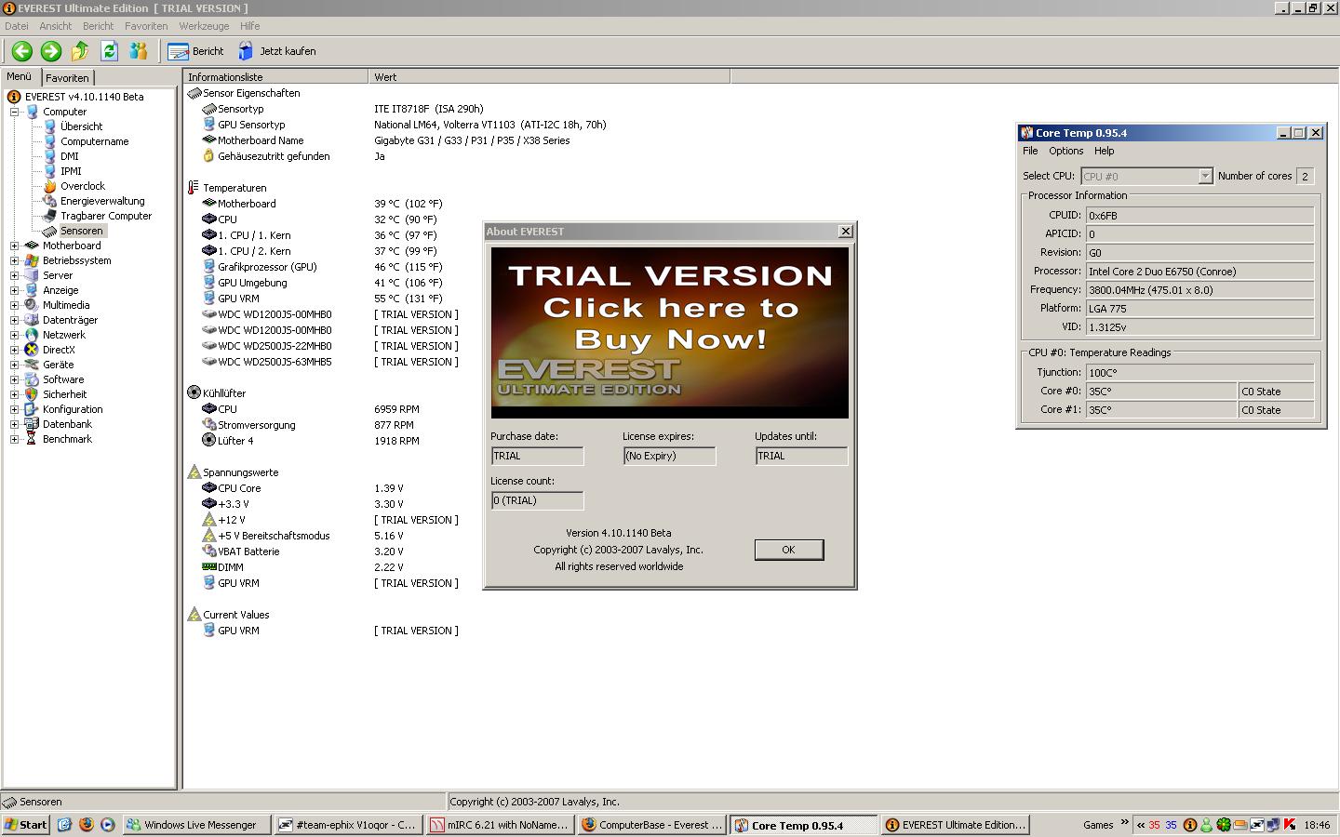The width and height of the screenshot is (1340, 837).
Task: Click the green Forward arrow toolbar icon
Action: click(51, 51)
